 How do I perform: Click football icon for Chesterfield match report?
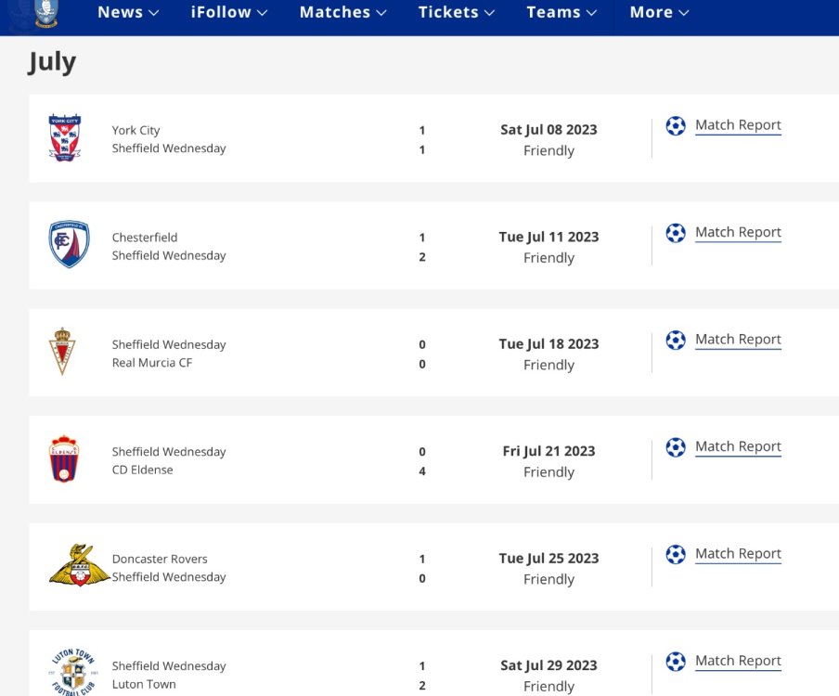(x=676, y=233)
